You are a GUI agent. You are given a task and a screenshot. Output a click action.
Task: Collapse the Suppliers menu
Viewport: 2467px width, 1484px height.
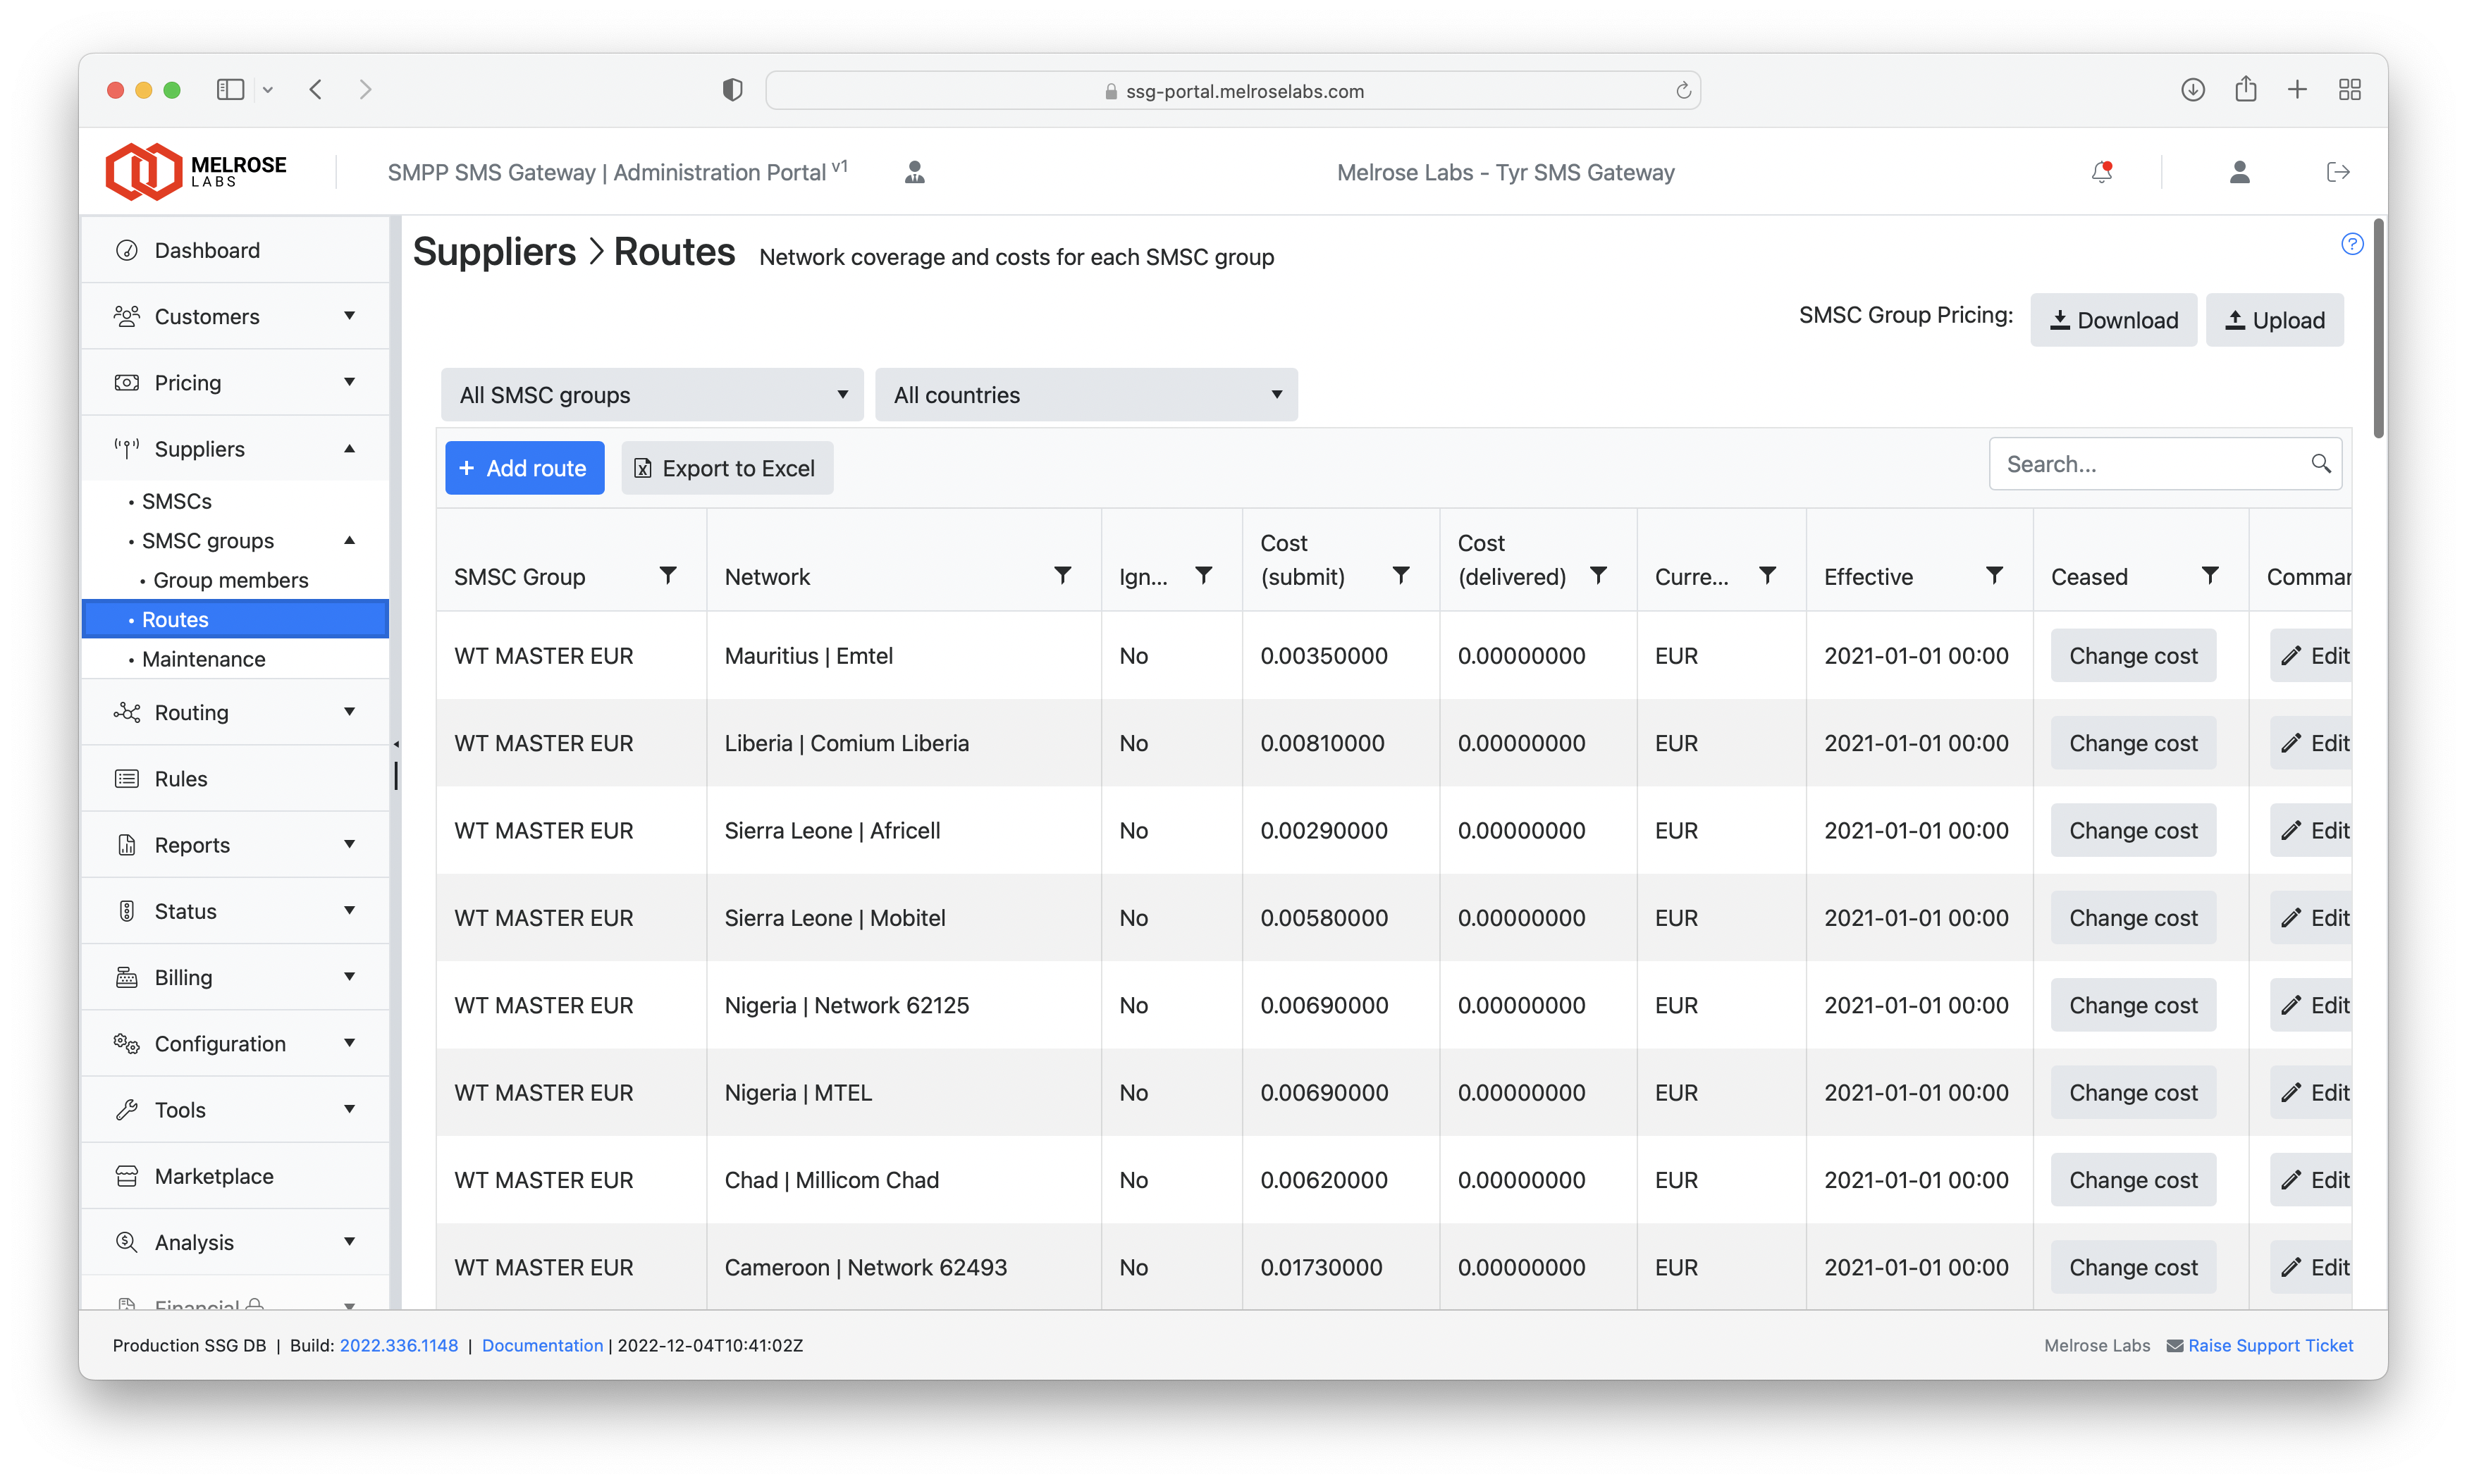pos(234,448)
